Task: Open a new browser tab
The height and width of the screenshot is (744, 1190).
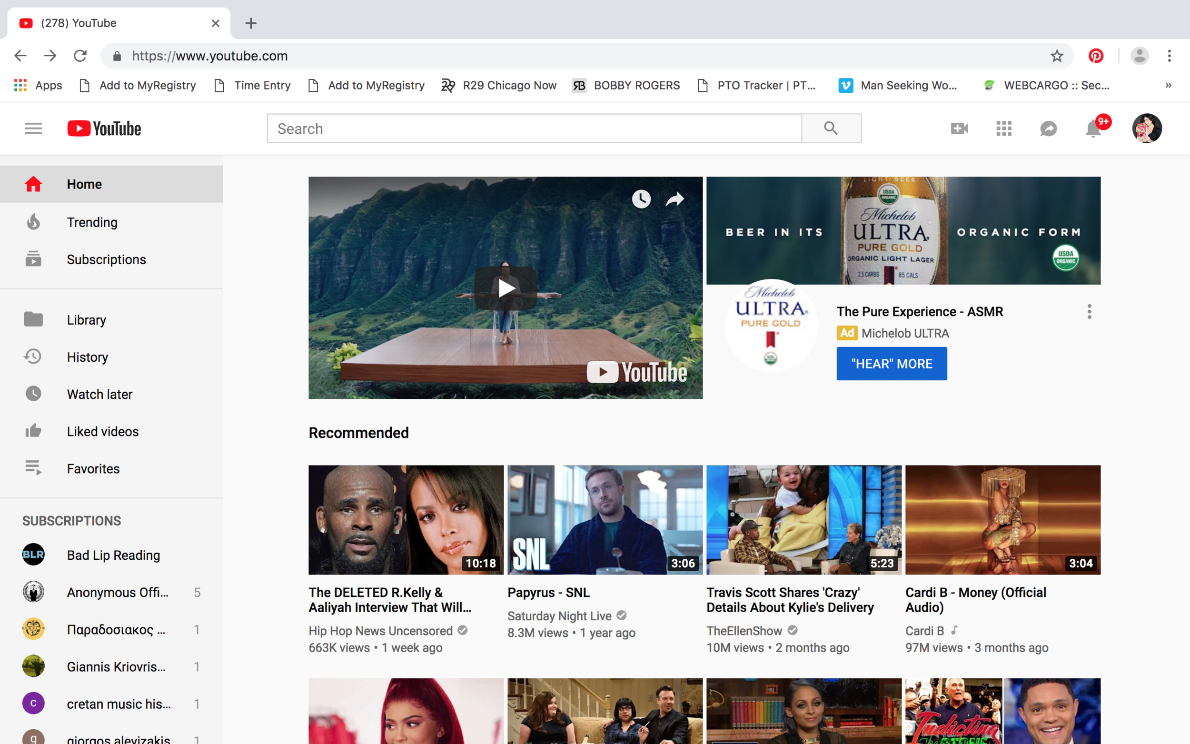Action: tap(251, 23)
